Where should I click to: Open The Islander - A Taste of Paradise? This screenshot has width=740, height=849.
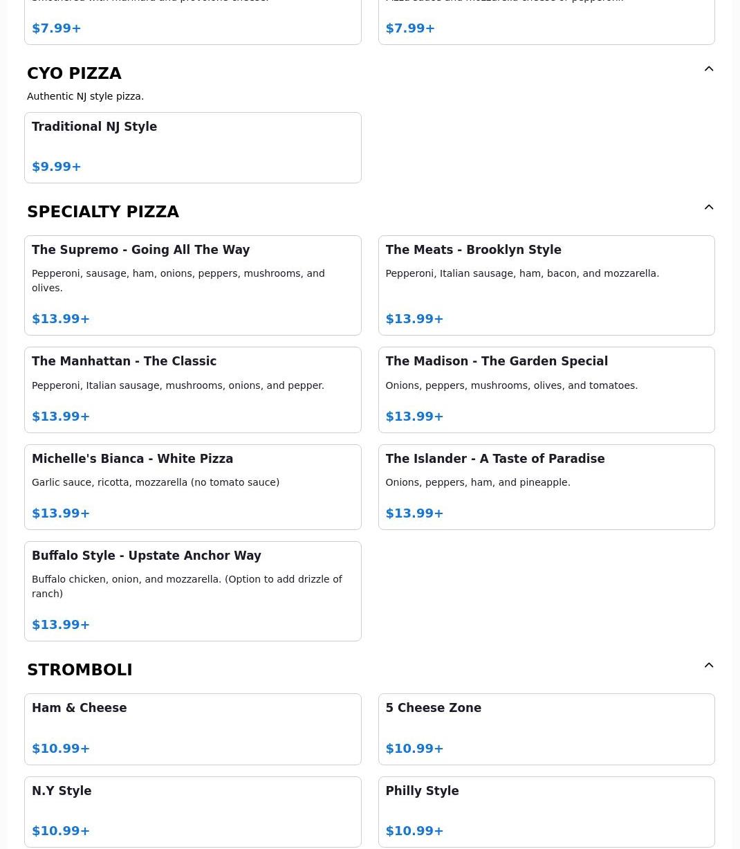coord(546,487)
